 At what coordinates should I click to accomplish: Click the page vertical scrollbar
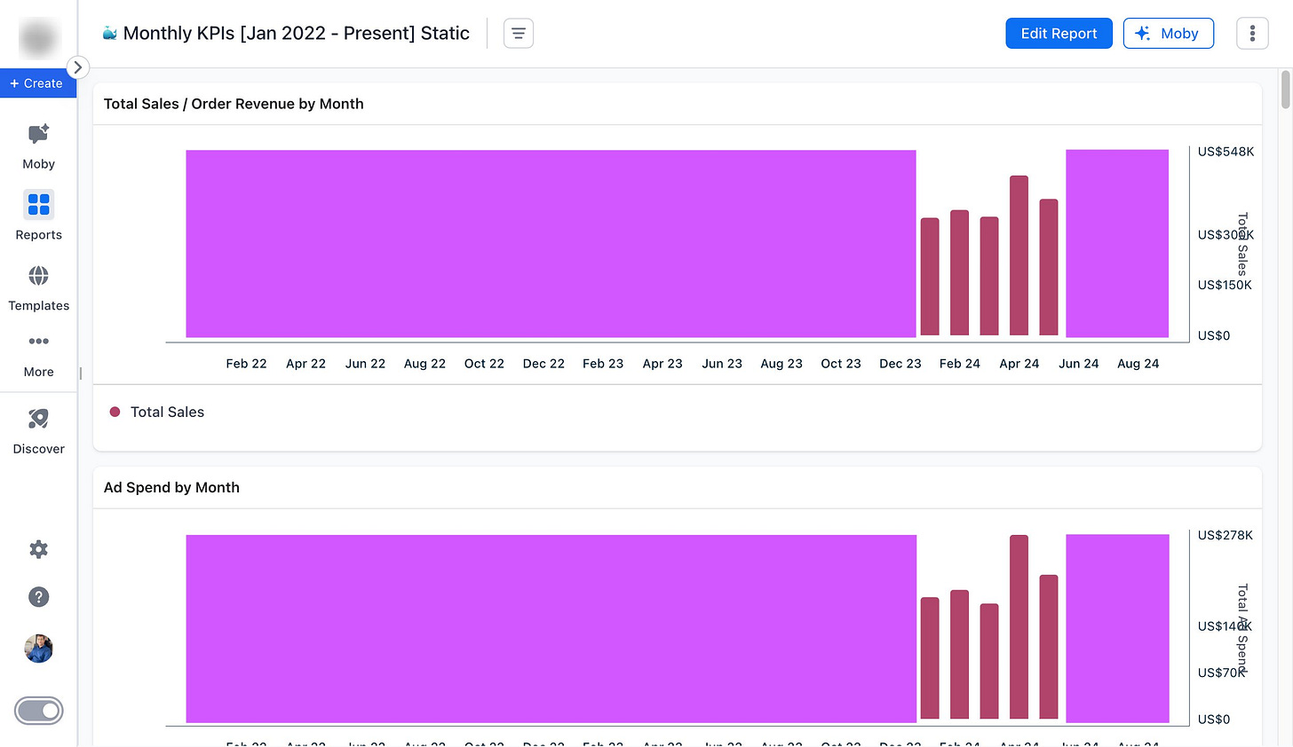point(1285,90)
